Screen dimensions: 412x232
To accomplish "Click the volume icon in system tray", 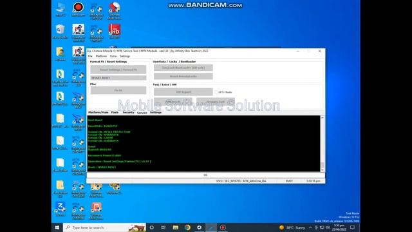I will point(328,227).
